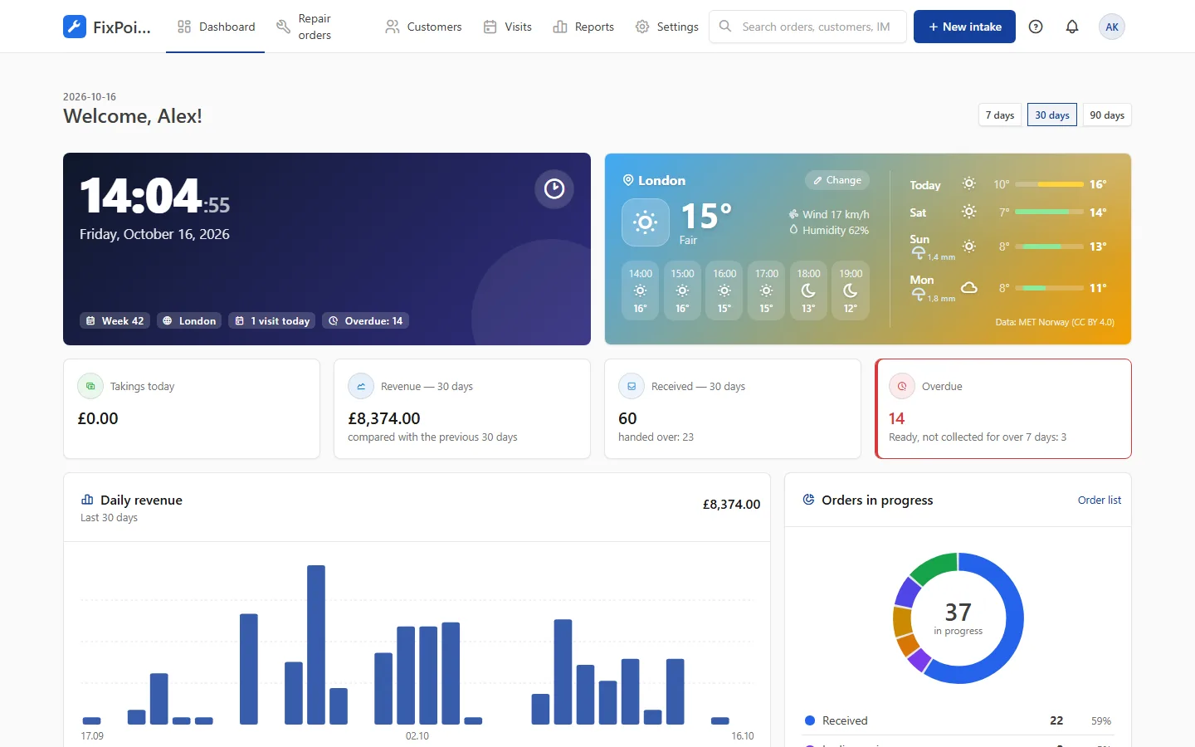
Task: Select the 90 days range
Action: [1107, 115]
